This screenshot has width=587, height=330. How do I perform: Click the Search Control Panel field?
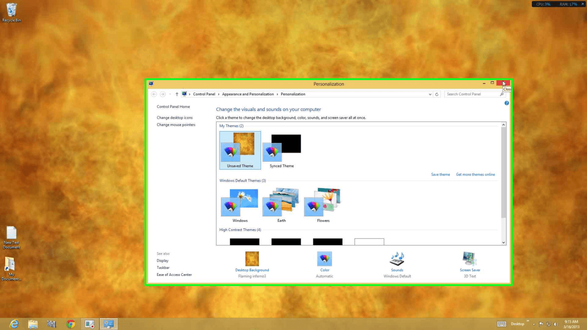471,94
